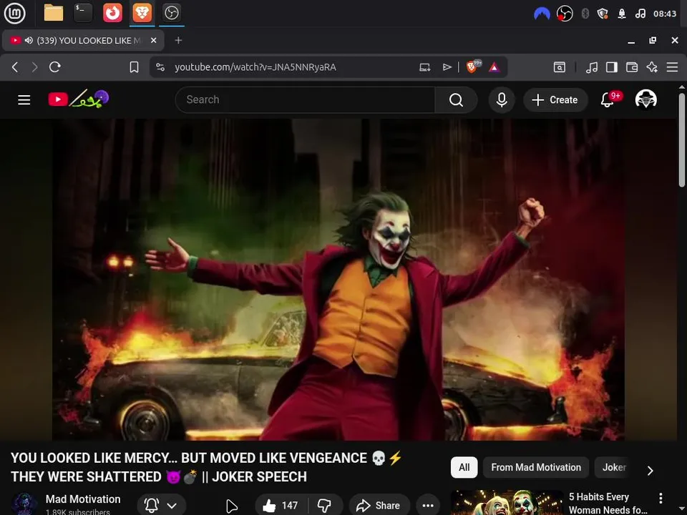Open the Linux Mint start menu
Image resolution: width=687 pixels, height=515 pixels.
14,13
